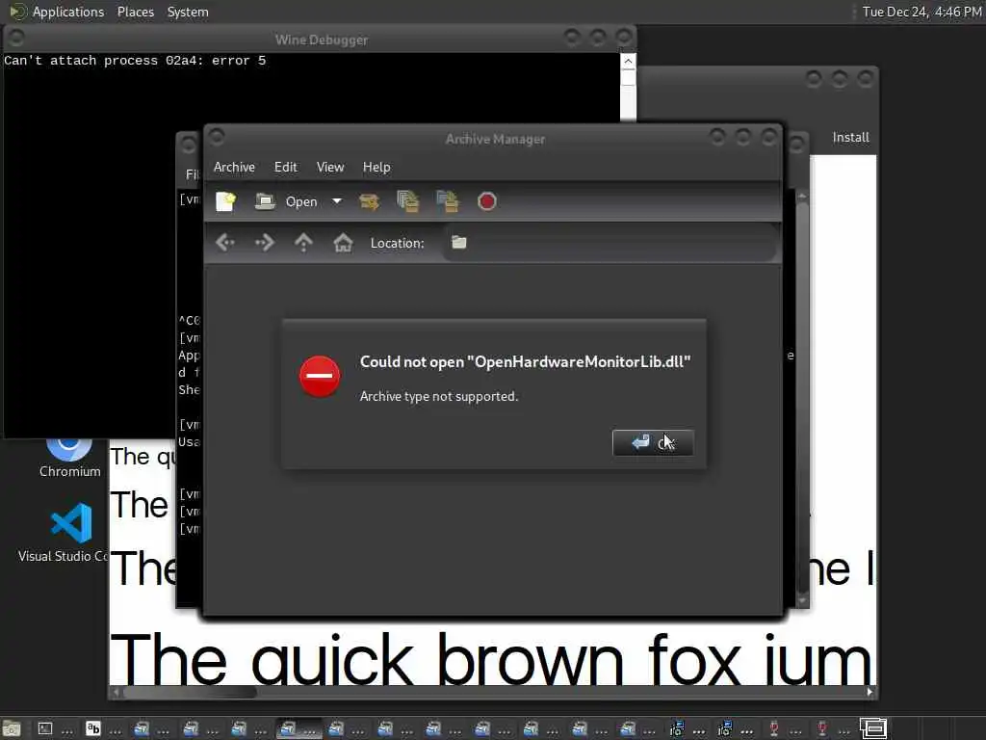Image resolution: width=986 pixels, height=740 pixels.
Task: Click the Wine Debugger scrollbar up arrow
Action: [628, 62]
